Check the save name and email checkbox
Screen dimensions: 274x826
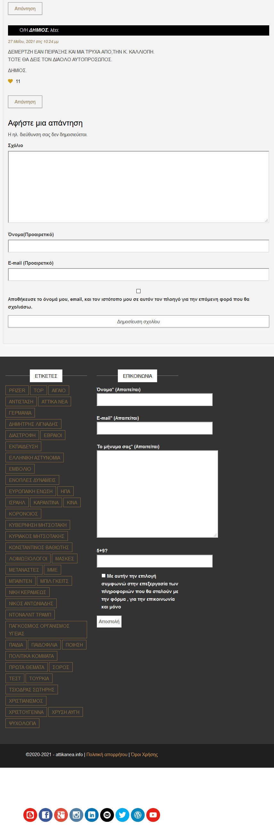click(x=139, y=291)
